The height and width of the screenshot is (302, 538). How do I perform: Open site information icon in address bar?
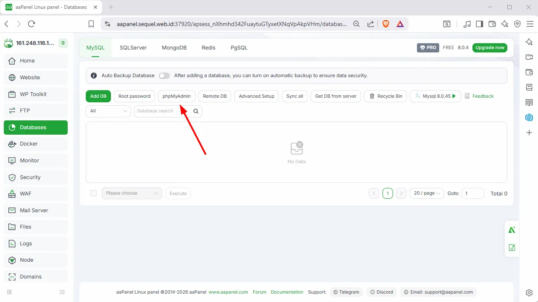108,24
